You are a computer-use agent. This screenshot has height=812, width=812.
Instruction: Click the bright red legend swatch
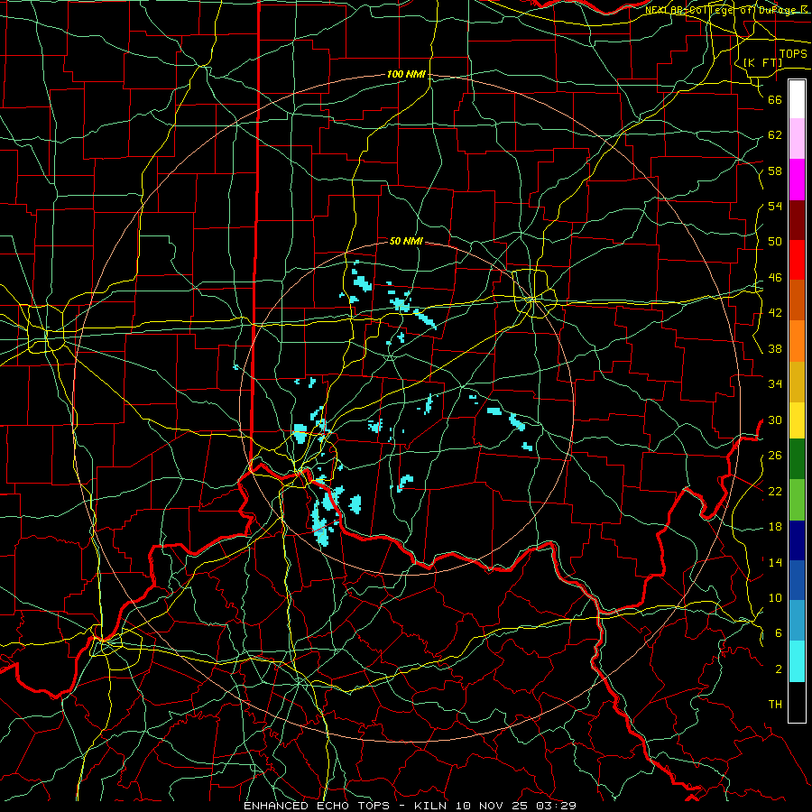(x=797, y=261)
